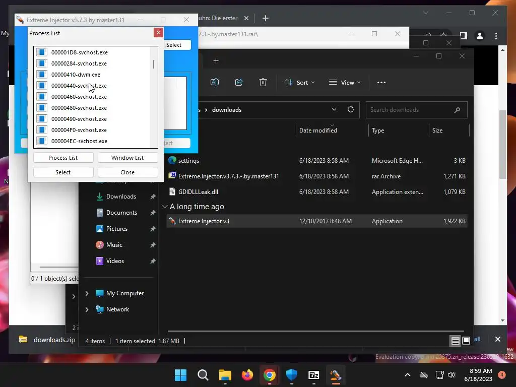Select the settings file row
516x387 pixels.
[x=316, y=161]
